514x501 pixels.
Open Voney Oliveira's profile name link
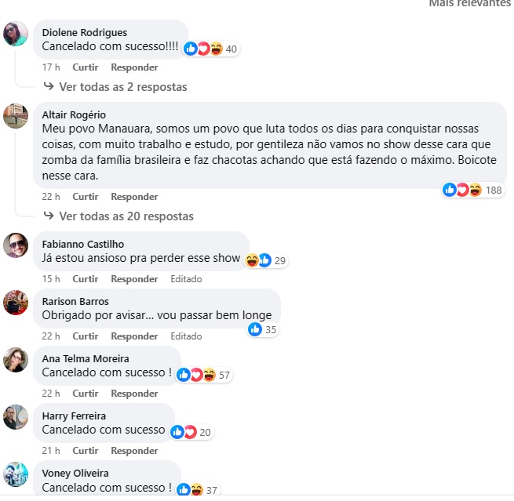pyautogui.click(x=75, y=474)
